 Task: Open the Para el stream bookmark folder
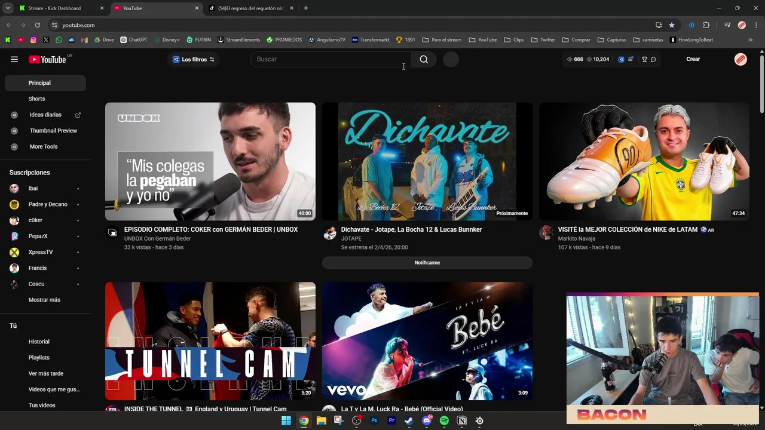pos(442,40)
